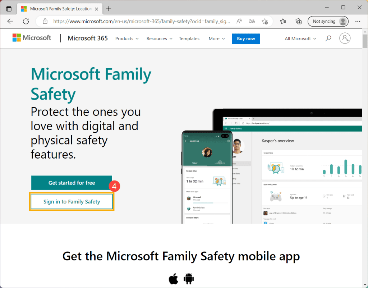Open the Collections icon in toolbar

[298, 21]
